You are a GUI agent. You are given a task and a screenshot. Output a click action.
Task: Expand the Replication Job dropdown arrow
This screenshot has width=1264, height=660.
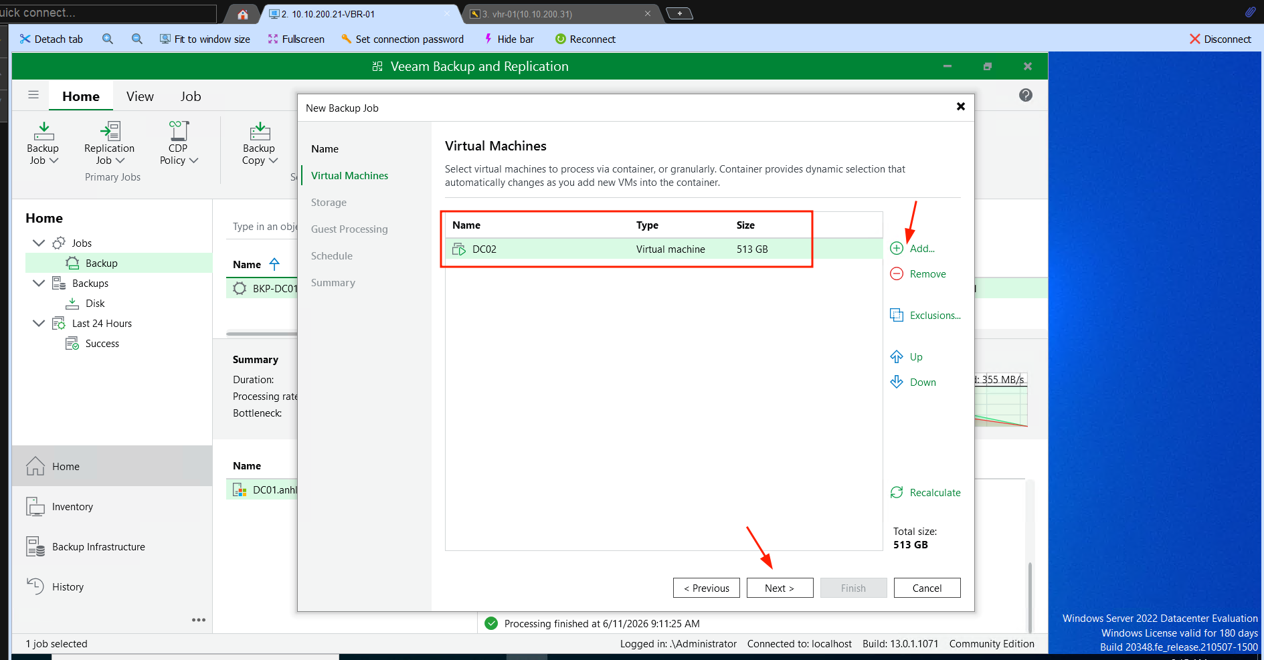click(x=120, y=160)
